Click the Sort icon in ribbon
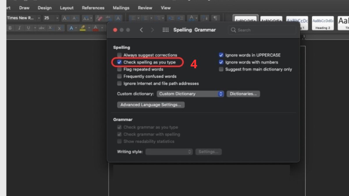Viewport: 349px width, 196px height. point(205,18)
